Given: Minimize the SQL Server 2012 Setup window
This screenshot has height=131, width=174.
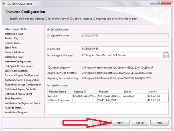Looking at the screenshot, I should point(153,3).
